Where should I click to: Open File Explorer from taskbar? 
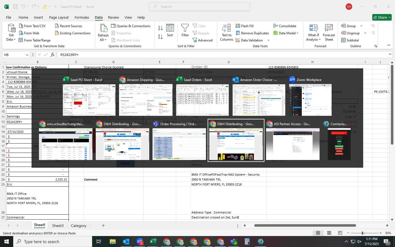pos(112,242)
